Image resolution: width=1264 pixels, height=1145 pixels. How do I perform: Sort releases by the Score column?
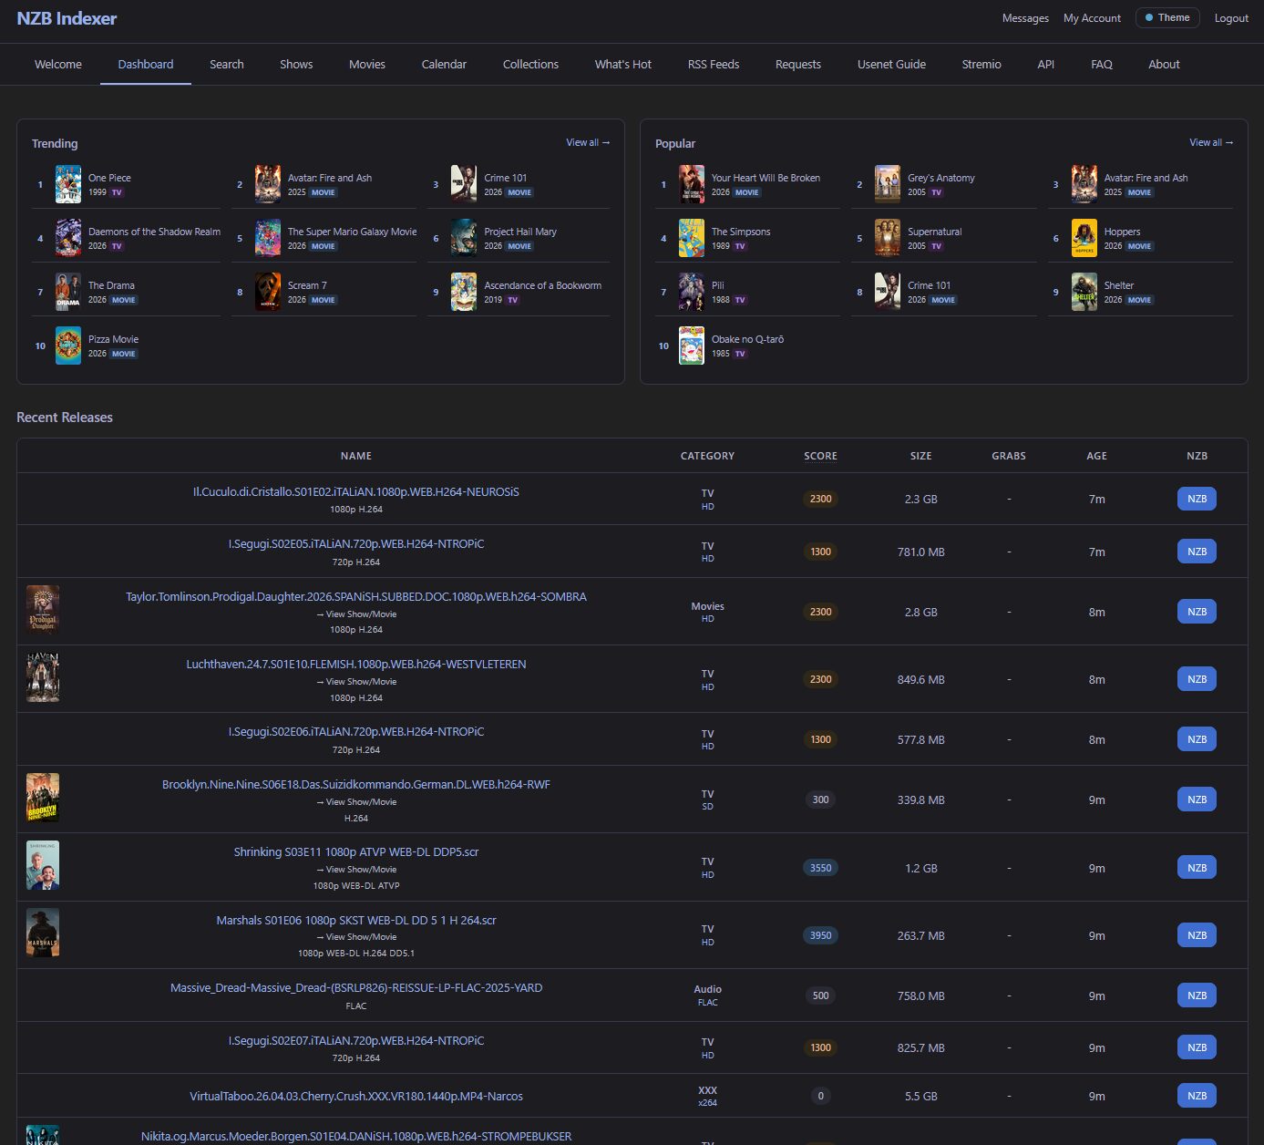coord(820,456)
